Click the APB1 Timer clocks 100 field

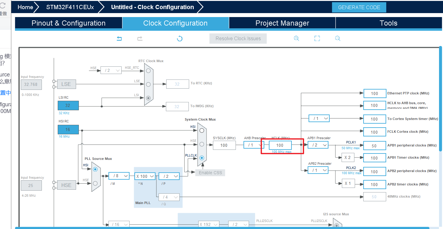[x=375, y=158]
